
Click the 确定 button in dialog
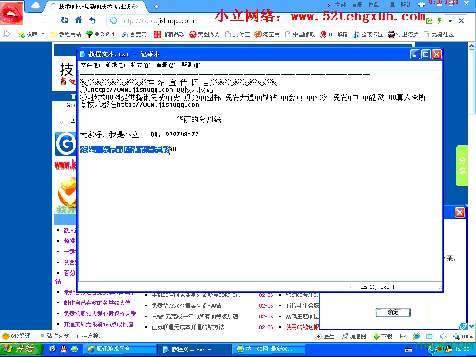coord(393,312)
